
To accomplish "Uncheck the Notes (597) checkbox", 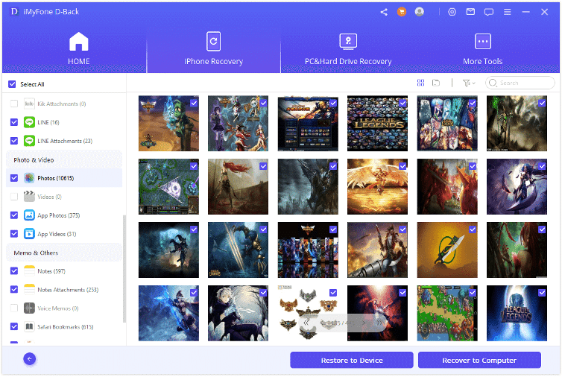I will 14,270.
